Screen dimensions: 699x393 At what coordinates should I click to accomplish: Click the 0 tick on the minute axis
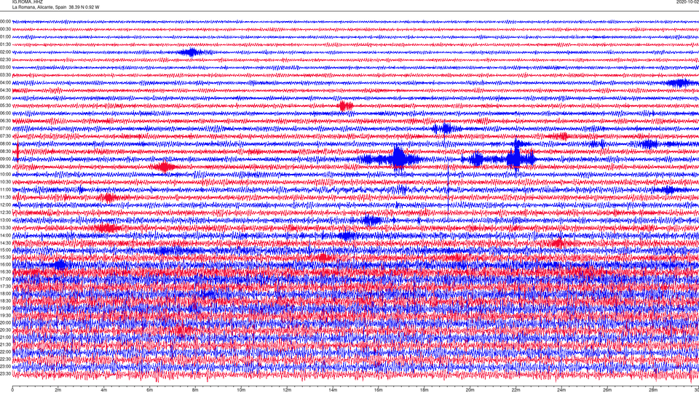coord(12,390)
